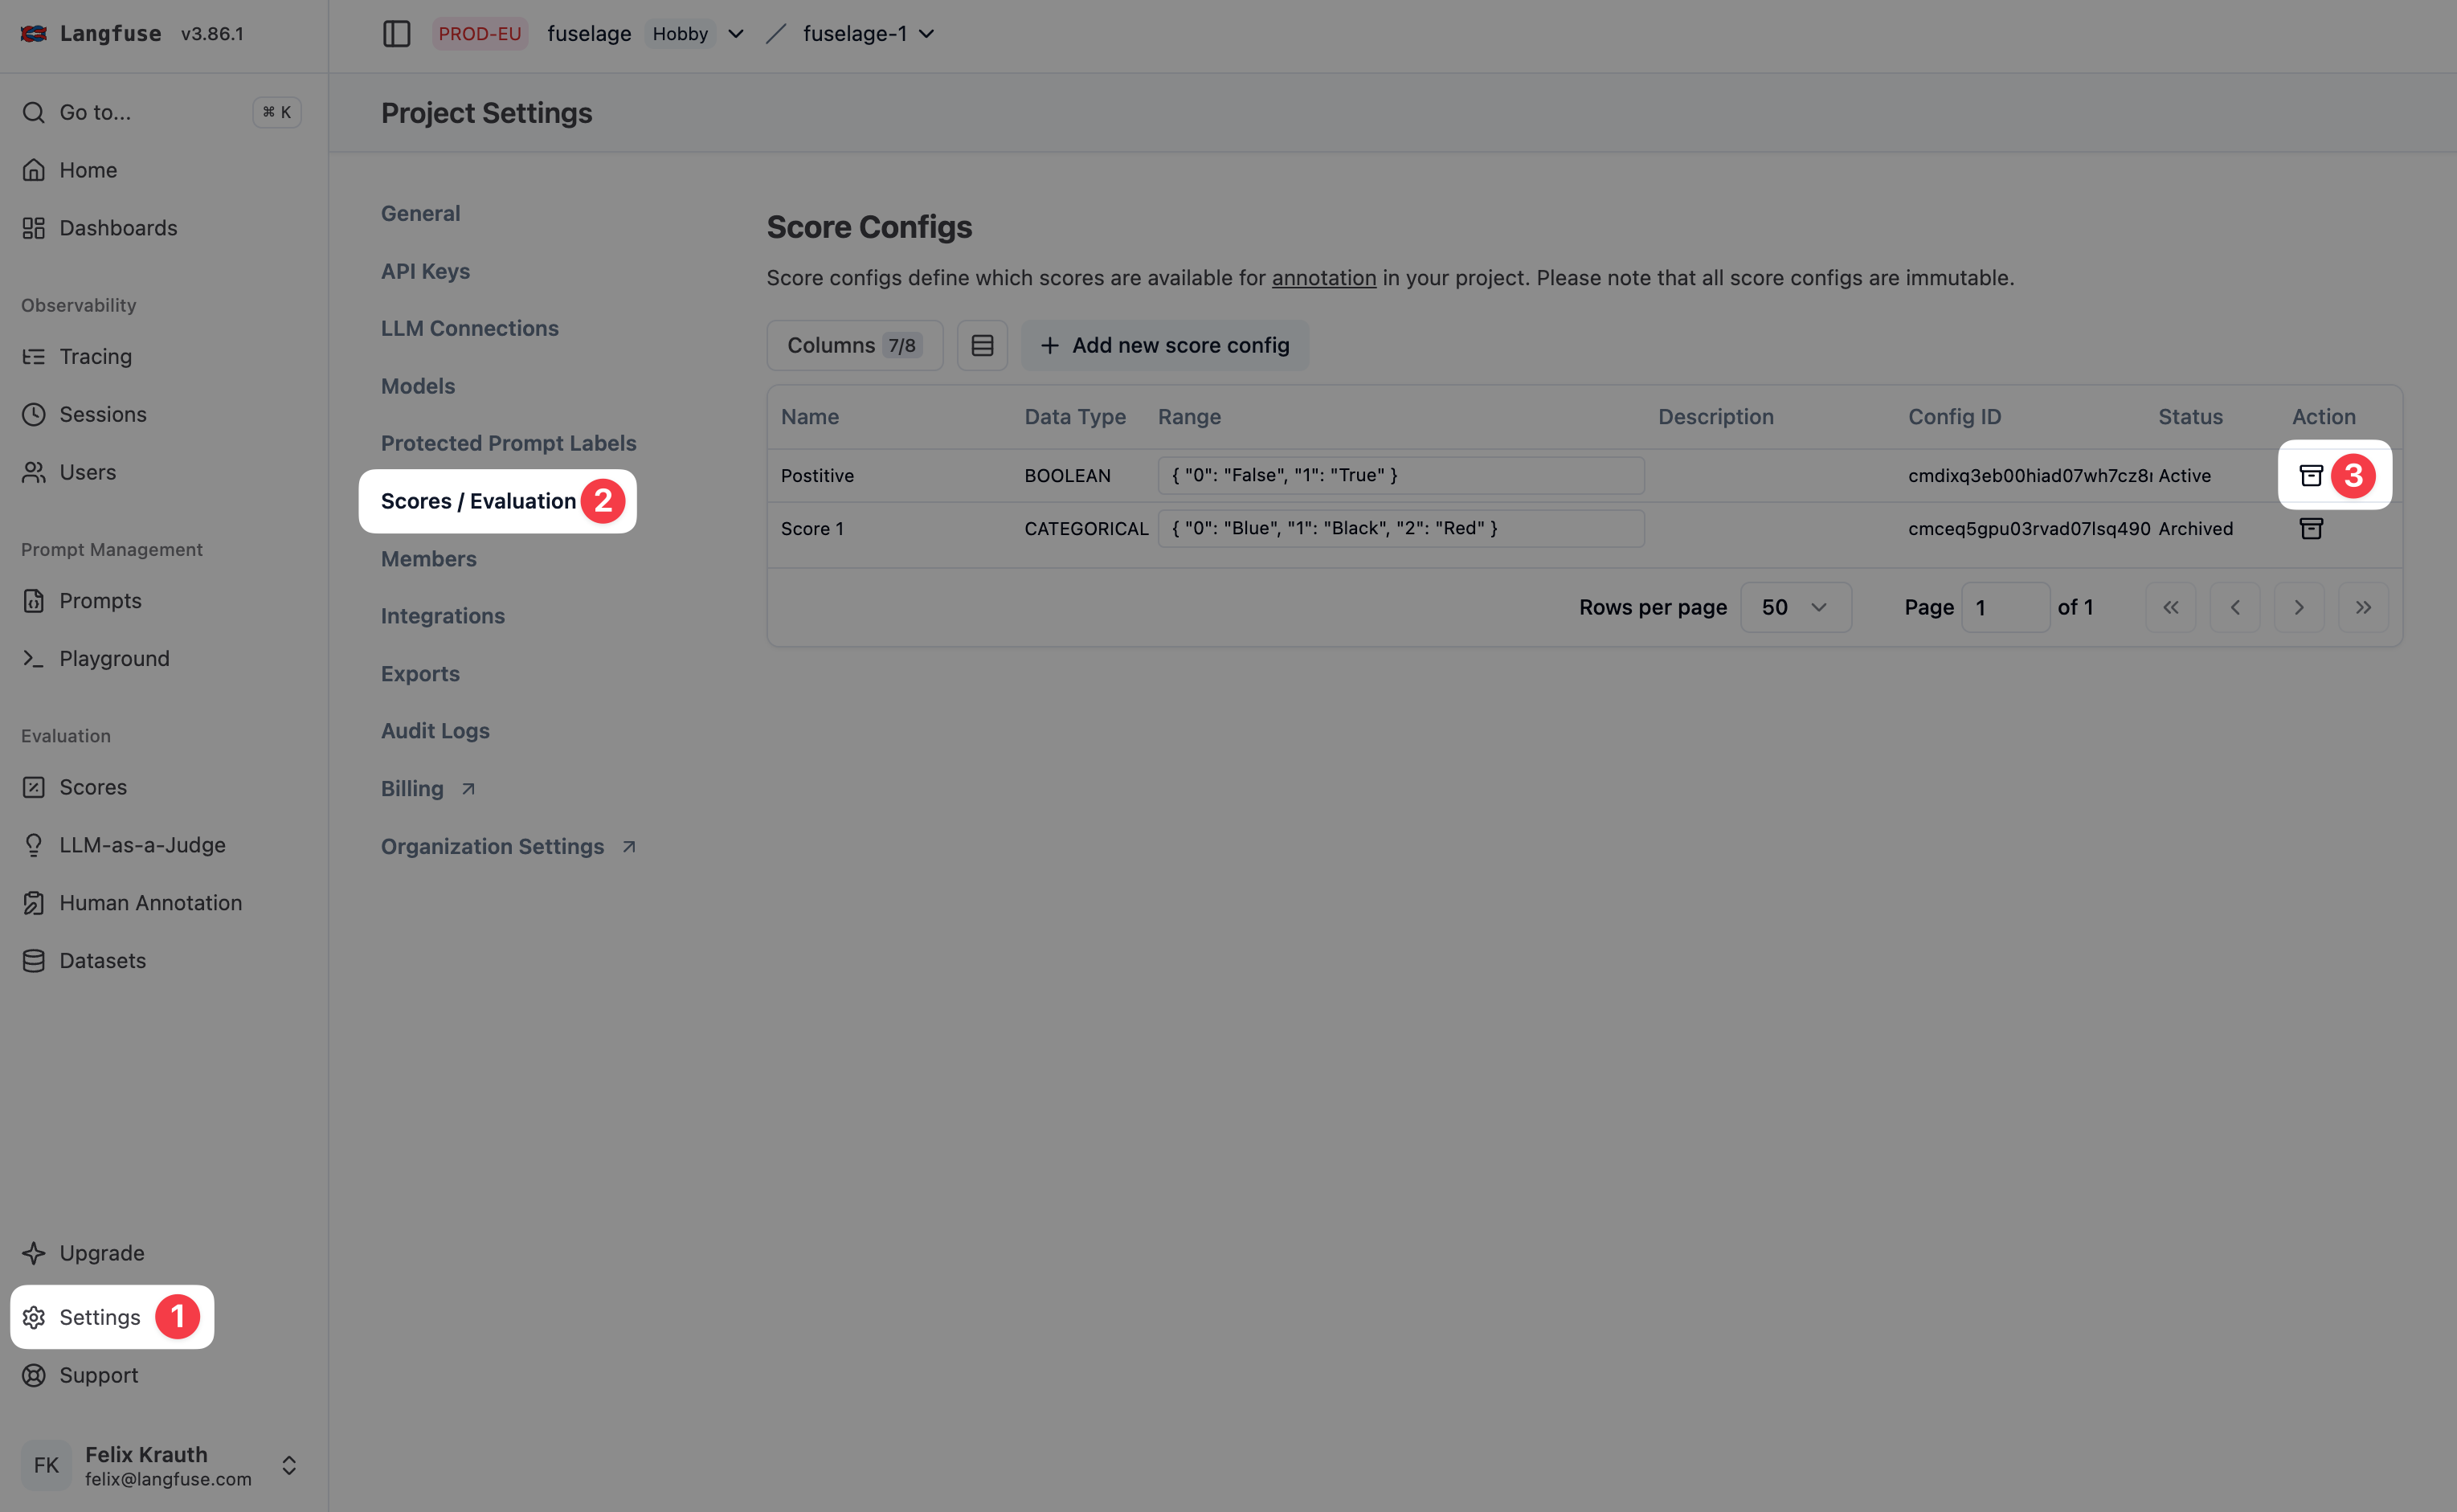Image resolution: width=2457 pixels, height=1512 pixels.
Task: Collapse the left sidebar panel
Action: pos(397,33)
